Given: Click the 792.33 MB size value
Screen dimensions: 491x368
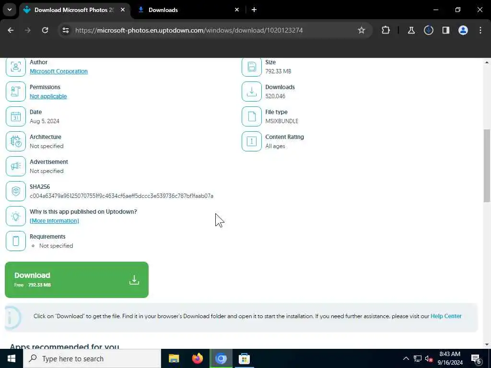Looking at the screenshot, I should click(278, 71).
